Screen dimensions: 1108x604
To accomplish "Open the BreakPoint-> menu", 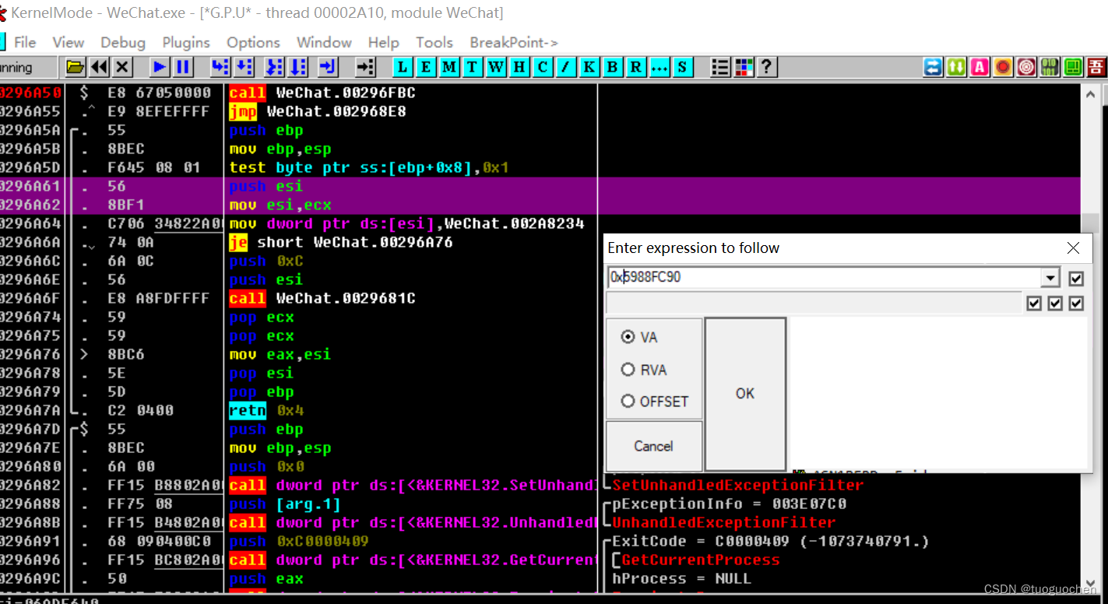I will (514, 42).
